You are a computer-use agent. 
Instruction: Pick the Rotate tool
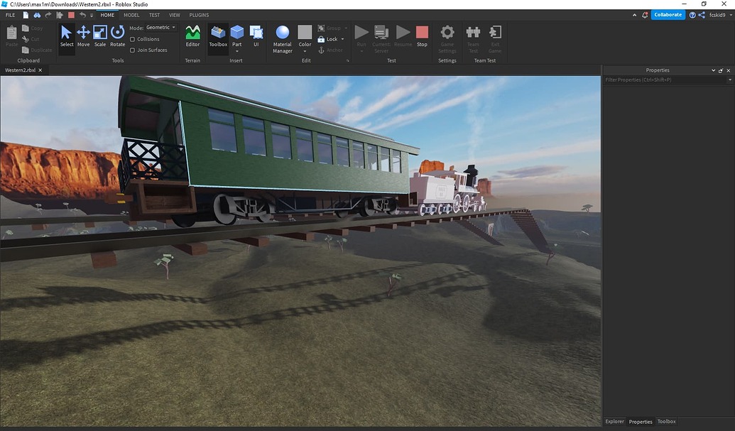(x=117, y=36)
